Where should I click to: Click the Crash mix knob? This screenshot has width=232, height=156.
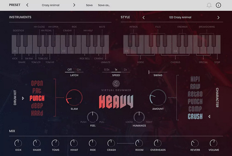pos(111,143)
